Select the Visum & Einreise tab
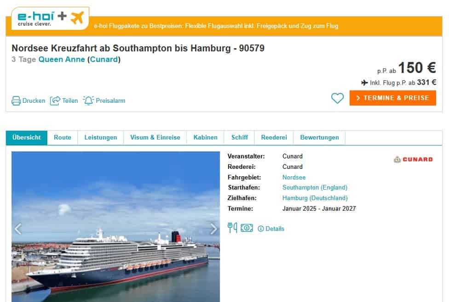Viewport: 449px width, 302px height. 155,138
